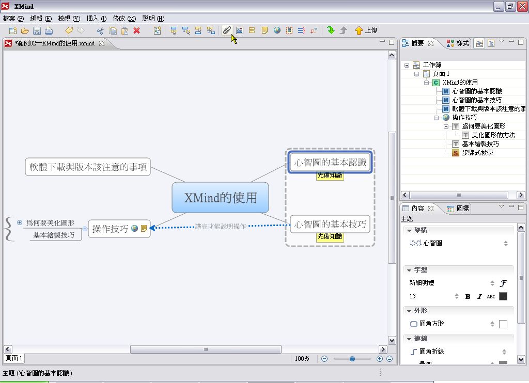Select topic 軟體下載與版本該注意的事項
This screenshot has height=383, width=529.
point(88,167)
